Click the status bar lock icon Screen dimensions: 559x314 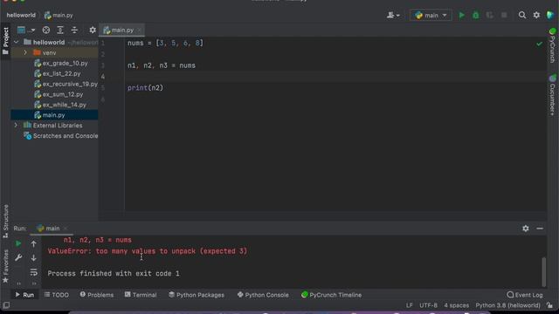549,305
